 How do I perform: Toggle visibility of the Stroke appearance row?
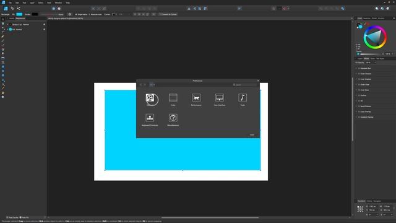pyautogui.click(x=44, y=25)
